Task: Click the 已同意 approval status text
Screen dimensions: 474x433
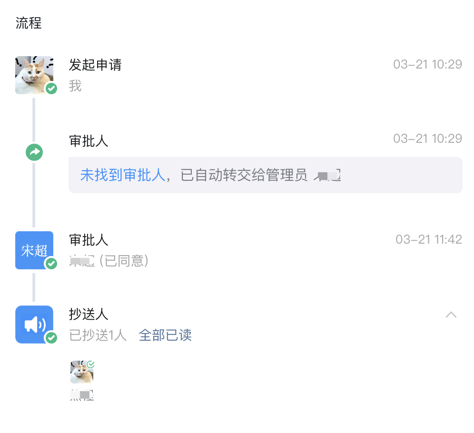Action: (124, 261)
